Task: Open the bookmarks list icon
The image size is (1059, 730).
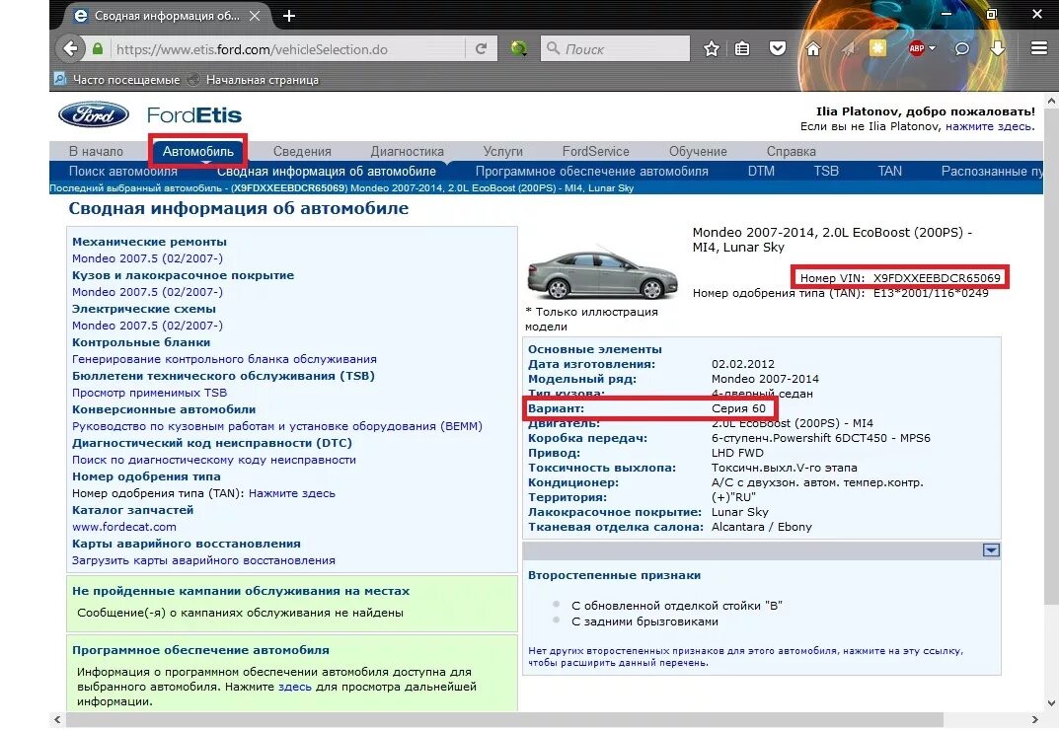Action: pos(742,48)
